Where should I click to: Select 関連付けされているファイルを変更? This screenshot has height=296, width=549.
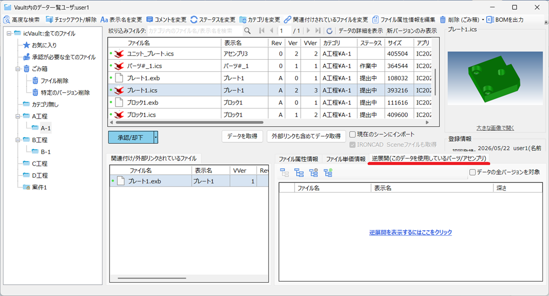coord(326,19)
